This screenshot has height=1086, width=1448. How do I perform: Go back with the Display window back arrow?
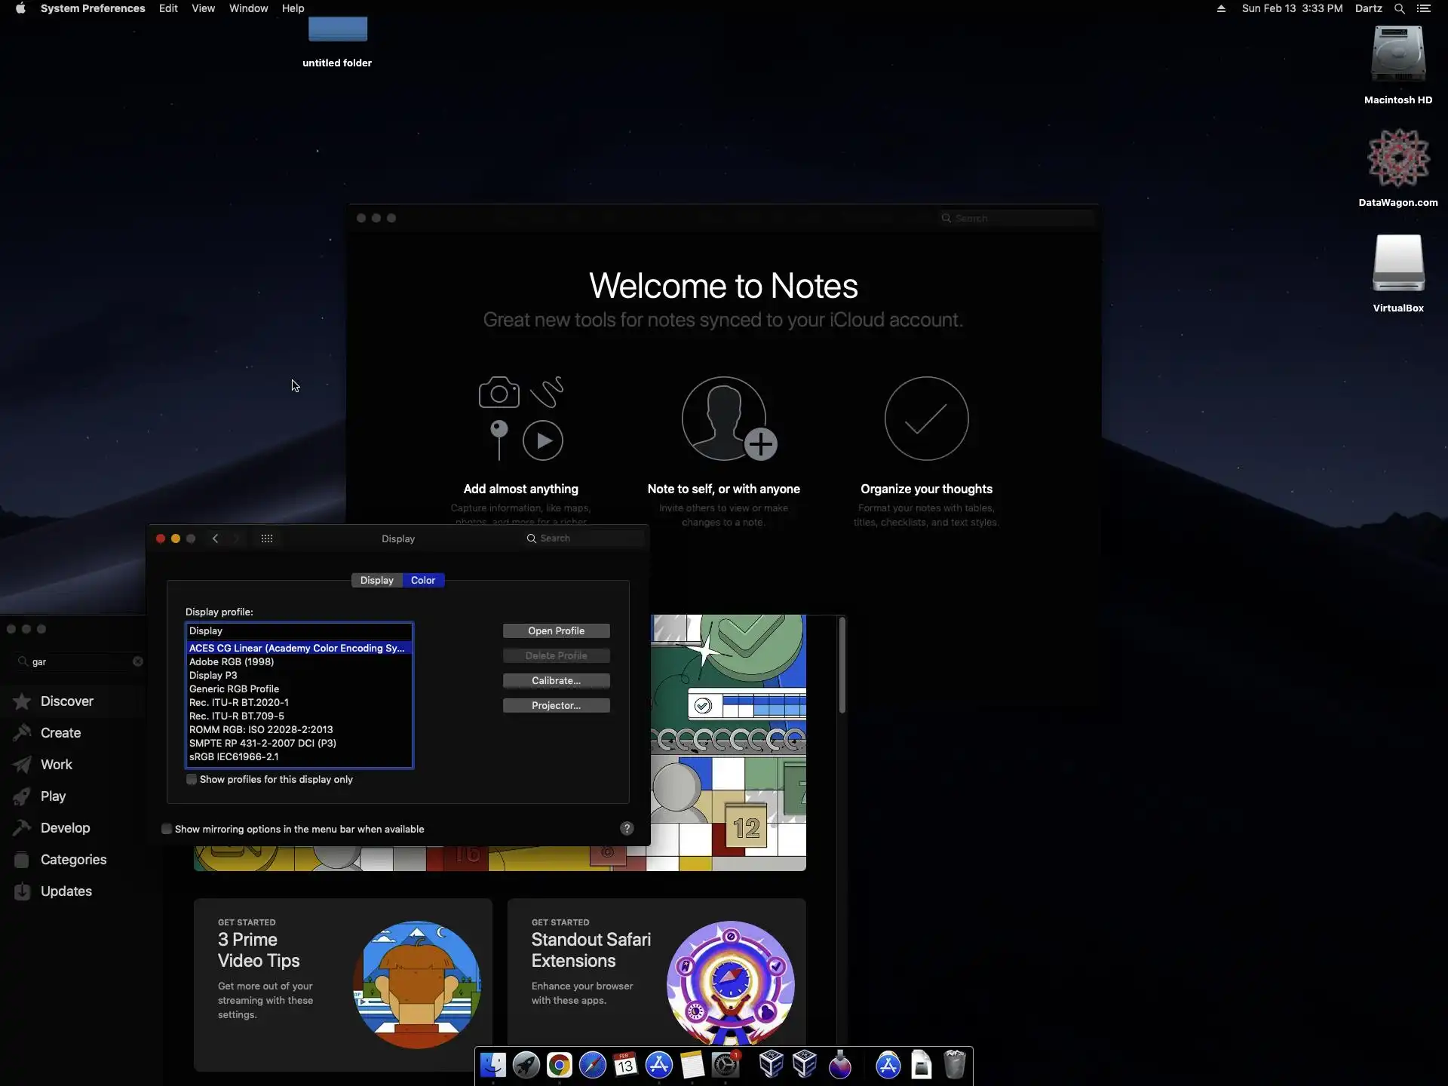[x=216, y=538]
